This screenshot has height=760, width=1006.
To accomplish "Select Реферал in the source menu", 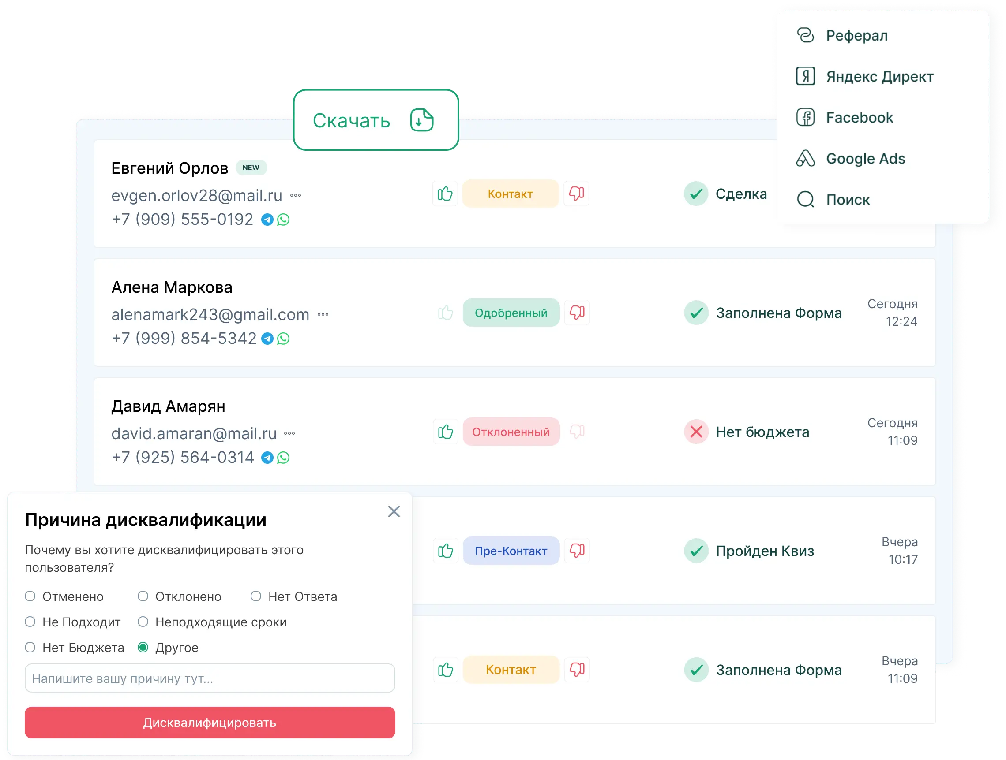I will pos(857,35).
